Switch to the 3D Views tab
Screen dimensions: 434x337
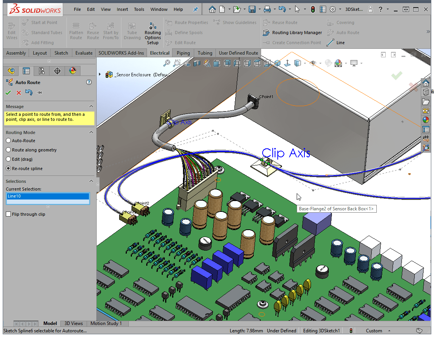[73, 323]
